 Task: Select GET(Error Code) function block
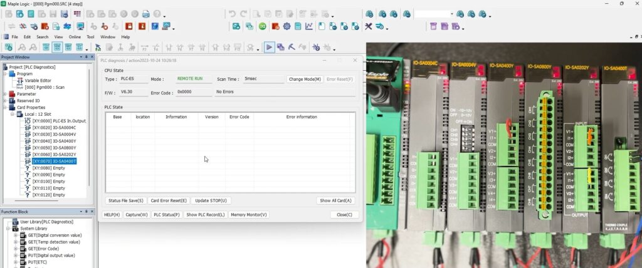pyautogui.click(x=43, y=249)
